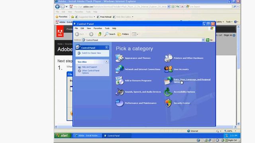Screen dimensions: 255x143
Task: Open Suggested Sites in favorites bar
Action: tap(85, 17)
